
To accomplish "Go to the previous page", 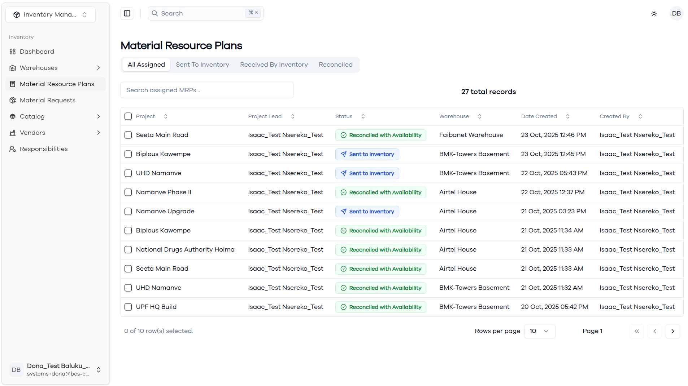I will click(654, 331).
